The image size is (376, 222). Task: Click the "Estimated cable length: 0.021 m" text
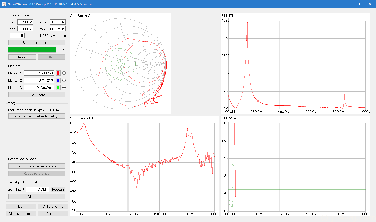pos(34,110)
